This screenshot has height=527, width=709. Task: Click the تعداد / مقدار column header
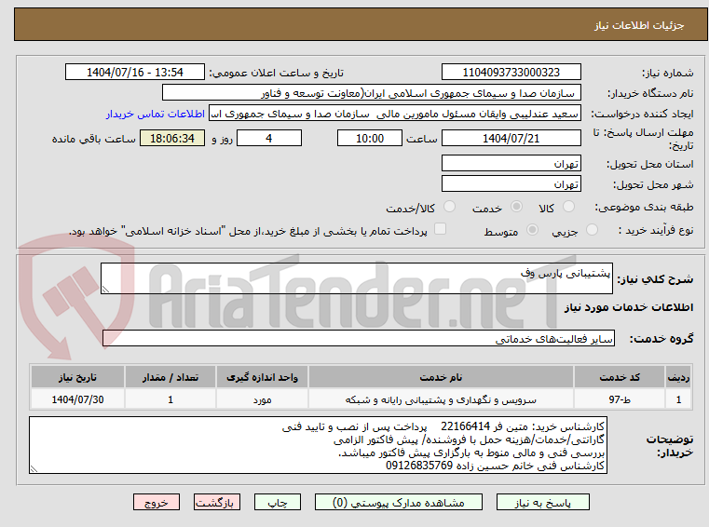(170, 377)
